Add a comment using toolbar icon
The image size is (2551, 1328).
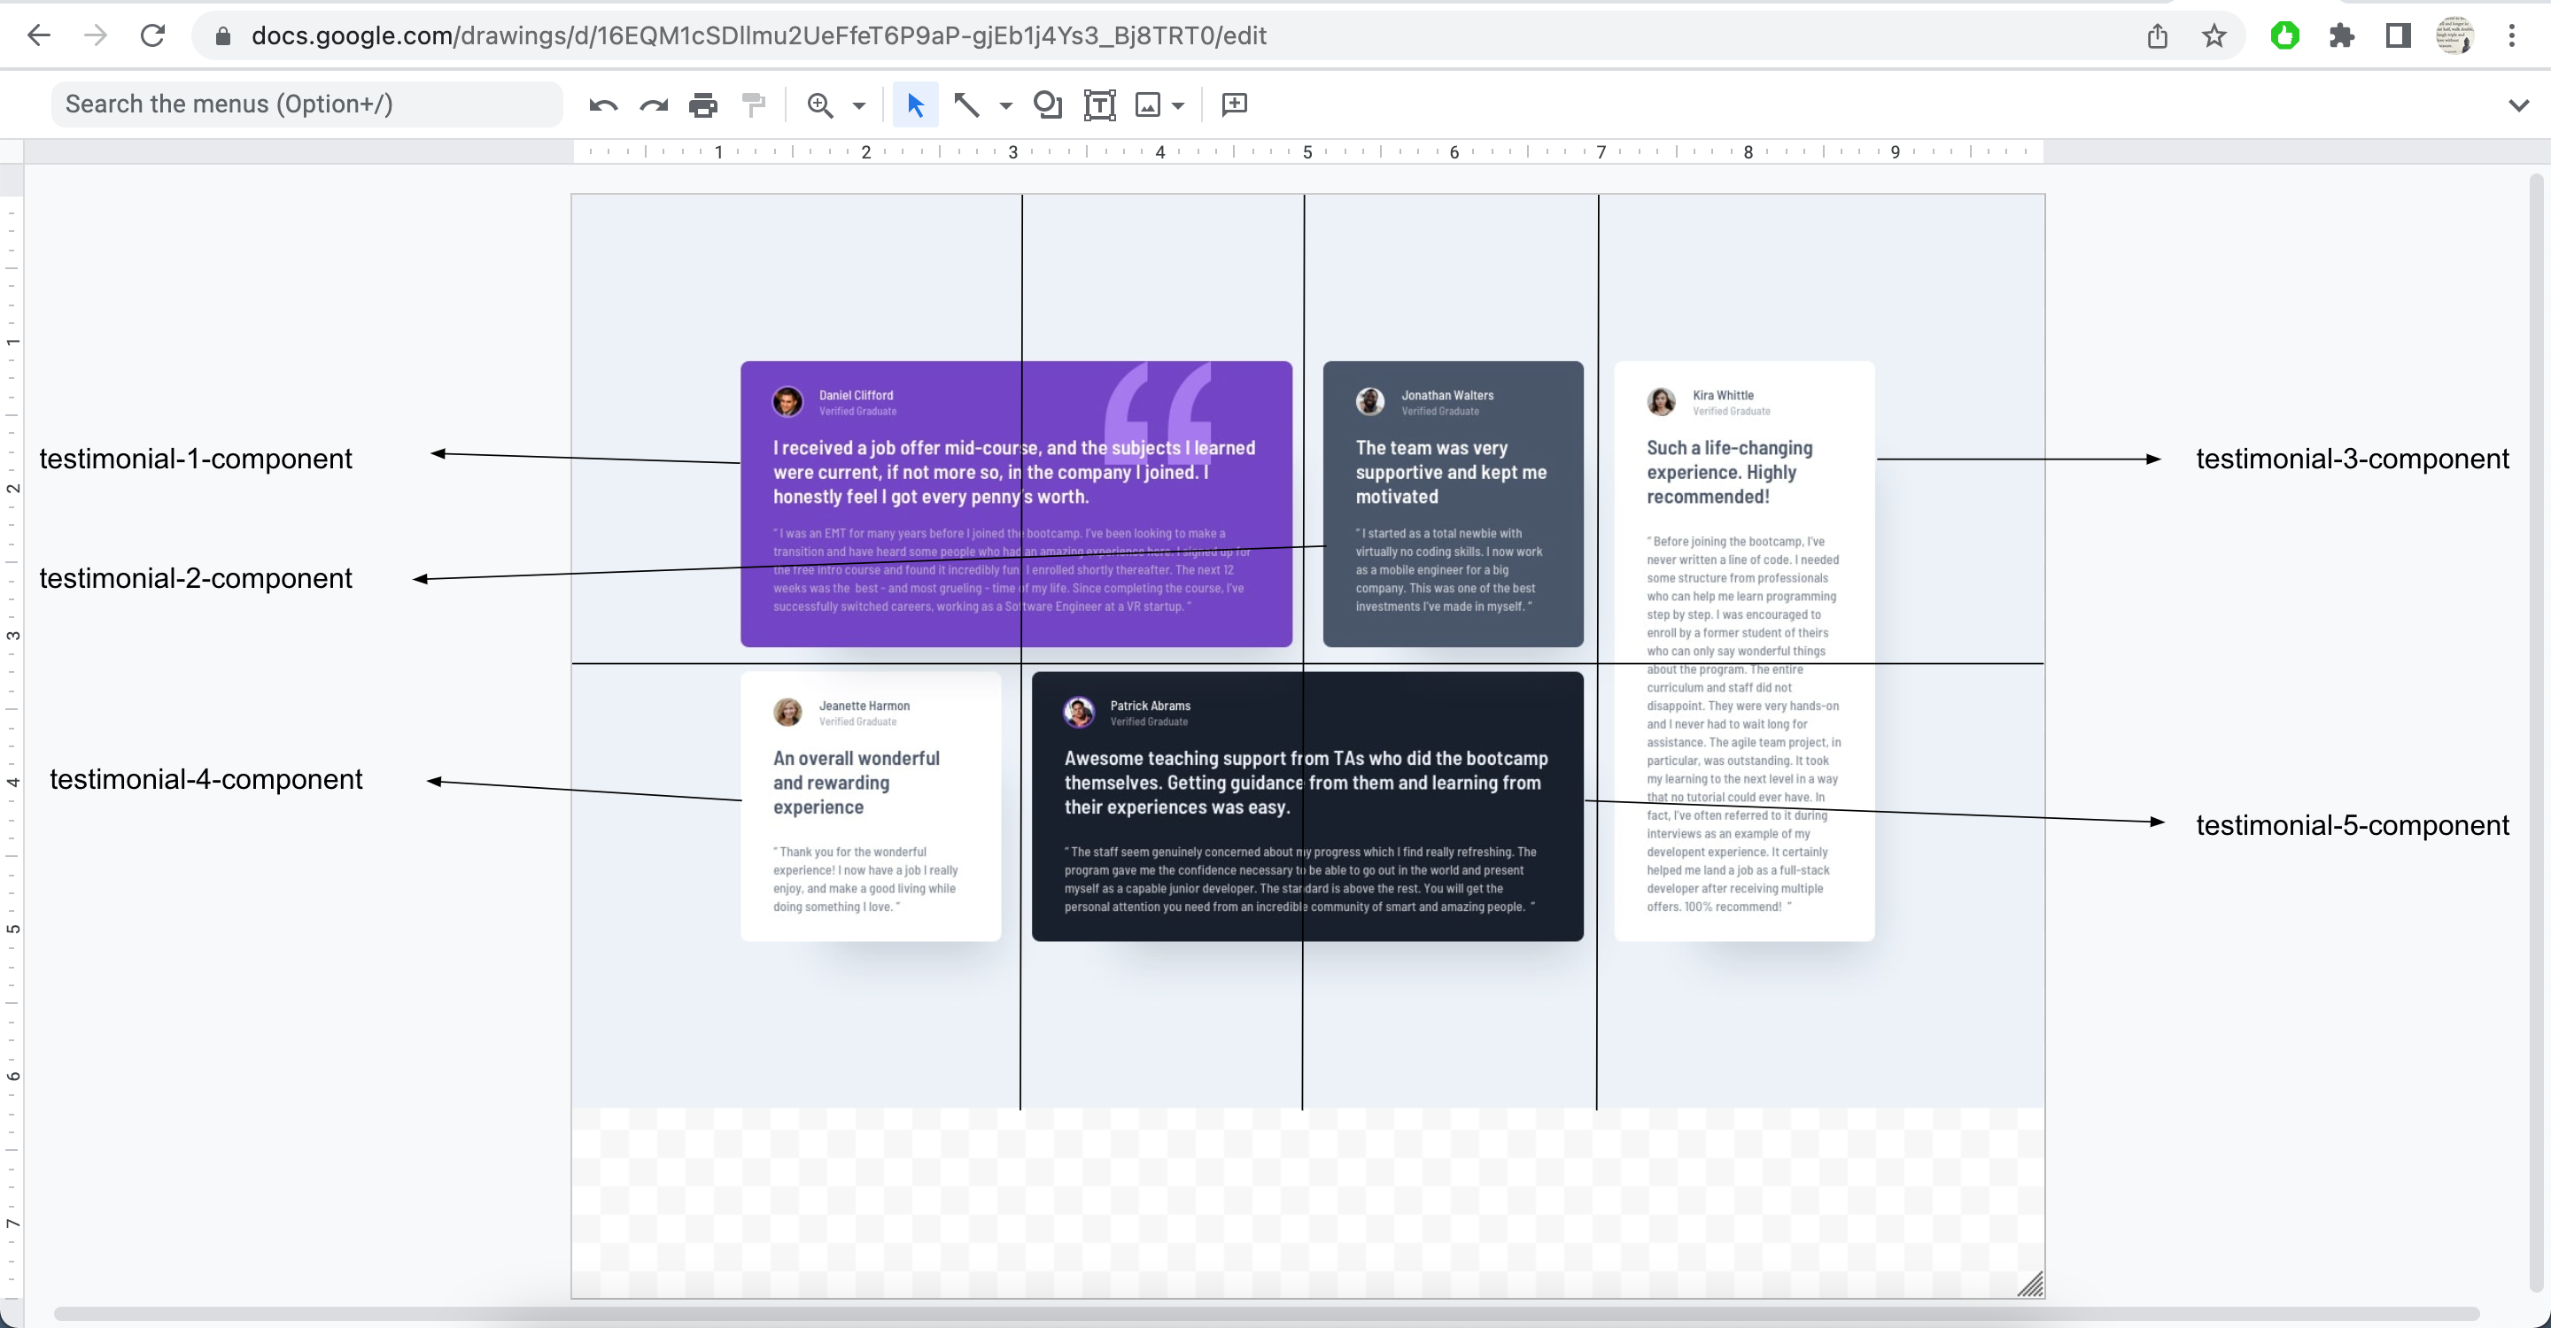click(x=1234, y=104)
